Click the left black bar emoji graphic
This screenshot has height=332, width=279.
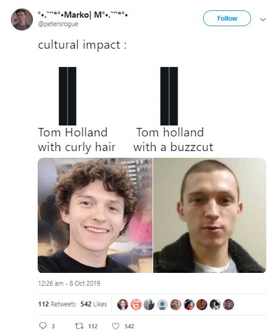click(67, 96)
